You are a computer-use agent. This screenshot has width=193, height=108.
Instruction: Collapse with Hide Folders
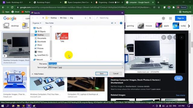pyautogui.click(x=38, y=74)
